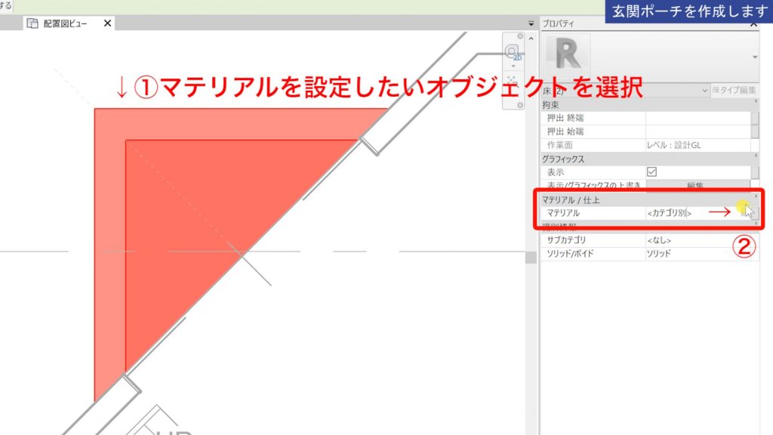
Task: Toggle the 表示 visibility checkbox
Action: coord(651,170)
